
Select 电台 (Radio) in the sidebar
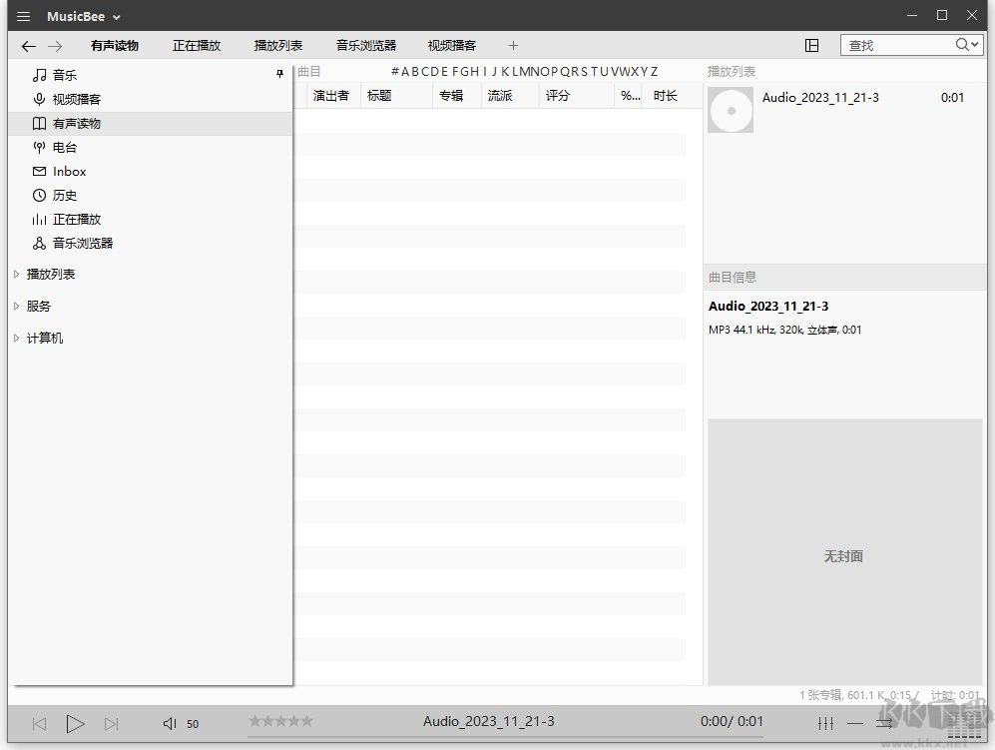66,147
